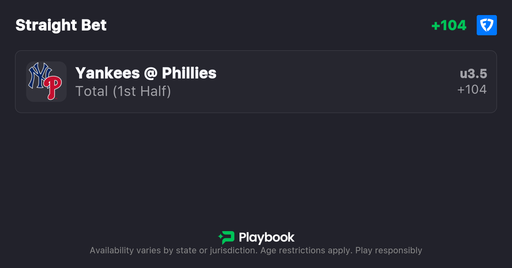Click the gray +104 odds in bet card

[472, 90]
